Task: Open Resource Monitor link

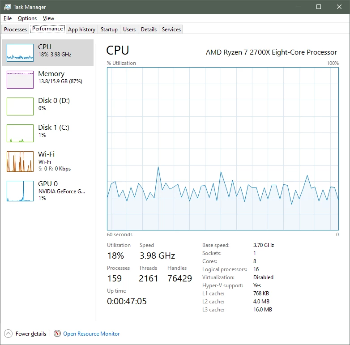Action: point(91,334)
